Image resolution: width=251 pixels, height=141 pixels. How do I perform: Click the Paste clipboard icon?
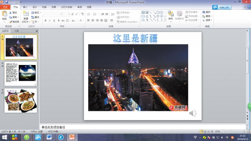click(4, 14)
